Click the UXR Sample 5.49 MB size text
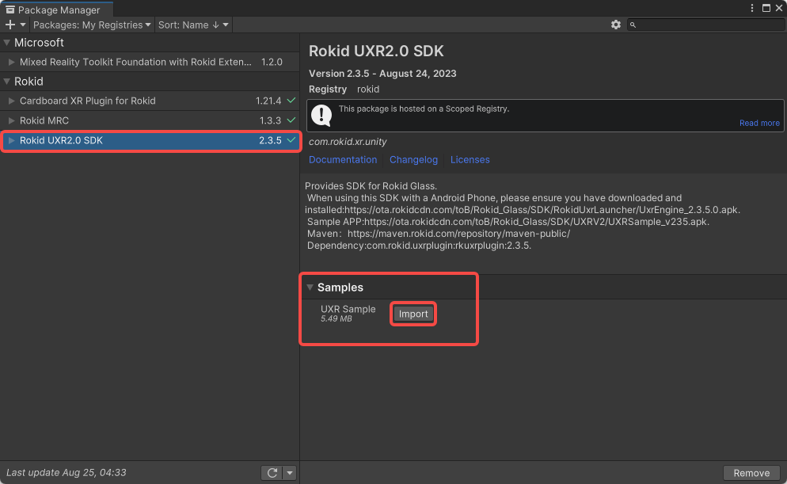 click(336, 318)
